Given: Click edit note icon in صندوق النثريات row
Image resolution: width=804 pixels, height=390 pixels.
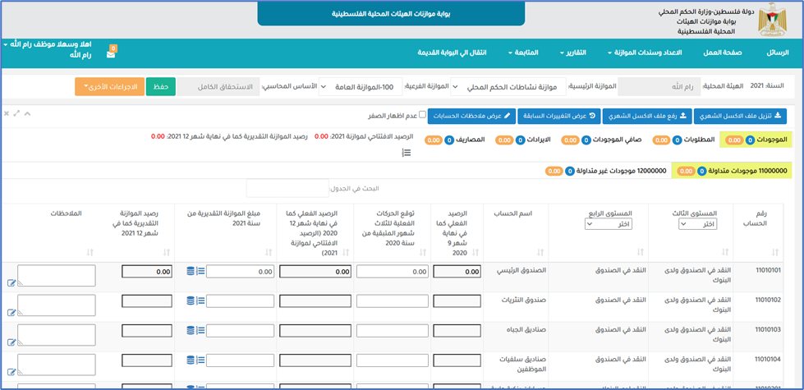Looking at the screenshot, I should tap(11, 313).
